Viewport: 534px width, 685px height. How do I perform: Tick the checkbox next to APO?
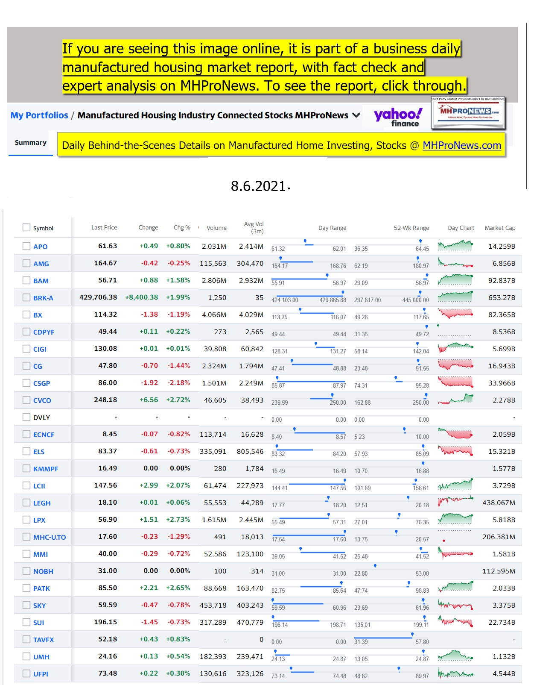point(26,246)
